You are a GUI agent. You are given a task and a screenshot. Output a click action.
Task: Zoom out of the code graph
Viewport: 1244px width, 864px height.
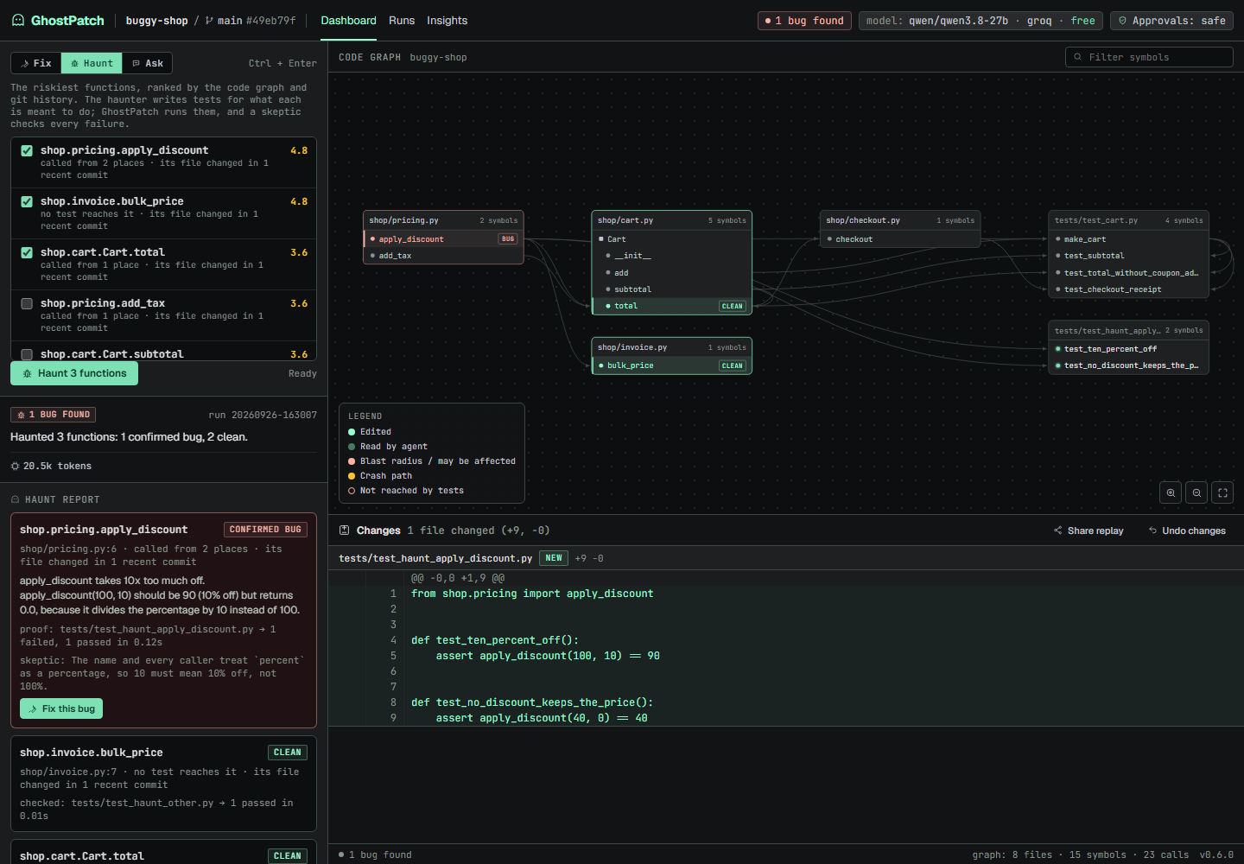(x=1196, y=492)
